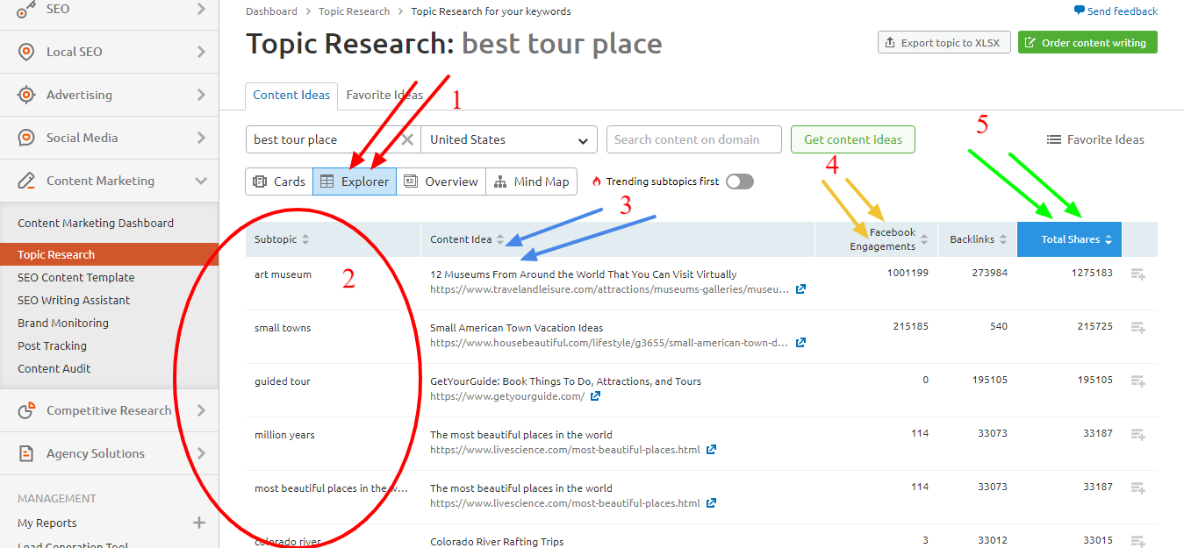
Task: Open SEO Content Template
Action: (76, 277)
